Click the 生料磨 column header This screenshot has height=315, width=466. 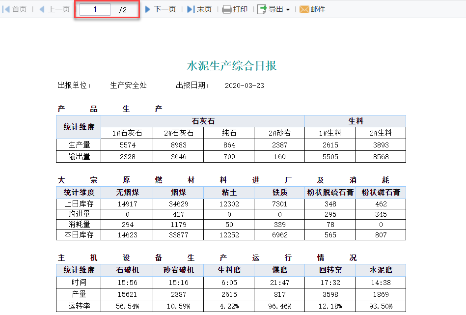click(229, 270)
